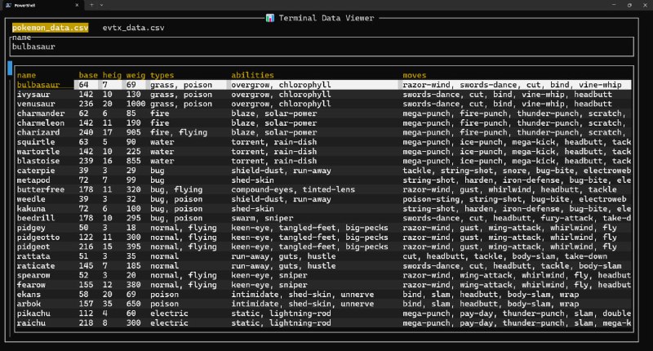Select the raichu row
The width and height of the screenshot is (653, 351).
[x=324, y=323]
